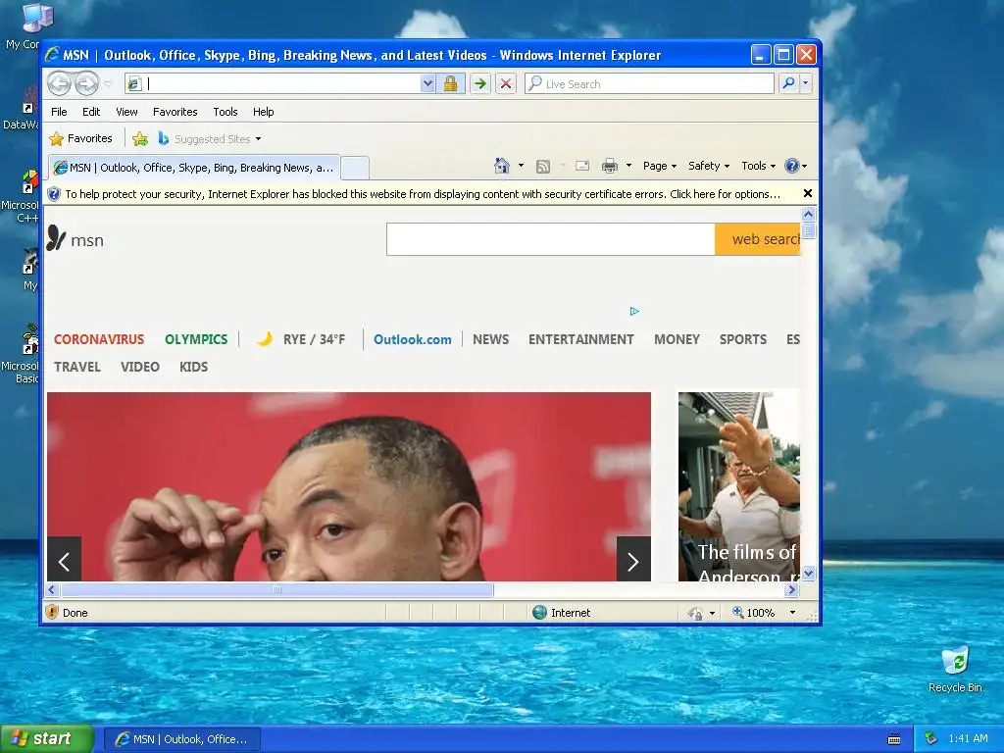Open recent pages dropdown arrow

point(108,84)
